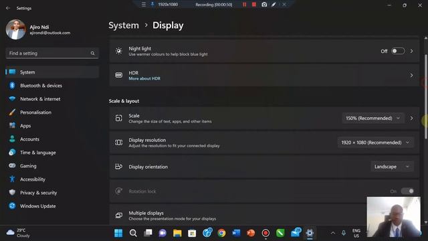Open Accounts settings
The image size is (428, 241).
(52, 139)
